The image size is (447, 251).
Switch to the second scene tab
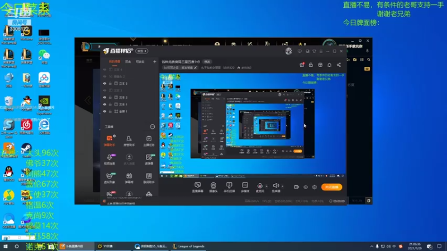tap(128, 62)
